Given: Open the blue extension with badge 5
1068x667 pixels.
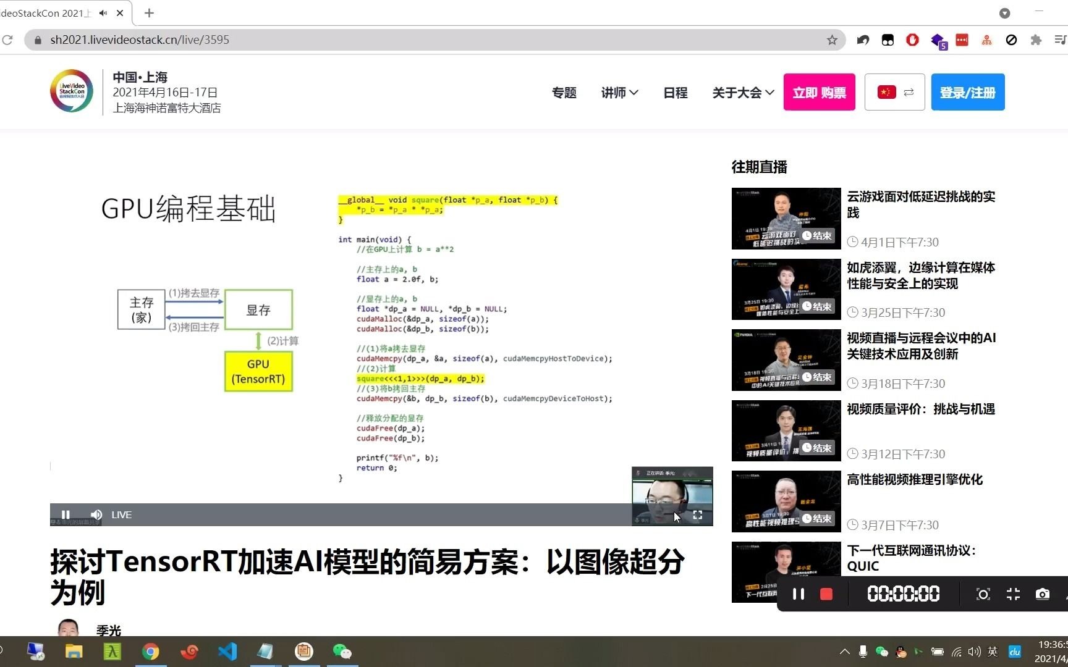Looking at the screenshot, I should pos(938,41).
